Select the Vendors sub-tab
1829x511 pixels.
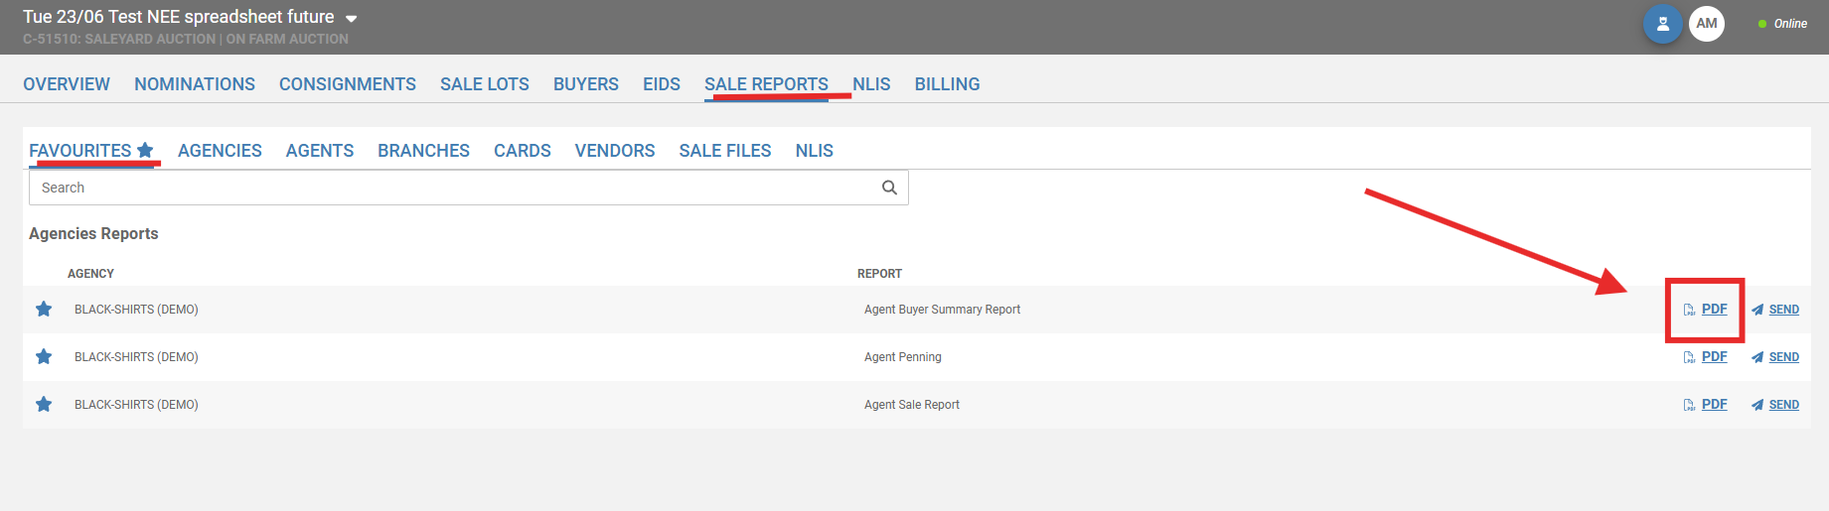pyautogui.click(x=614, y=151)
